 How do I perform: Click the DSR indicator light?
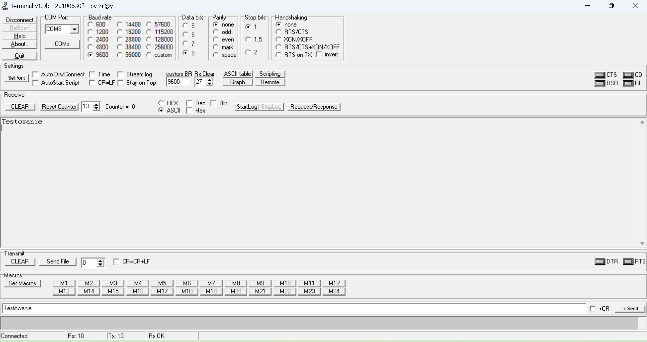coord(600,83)
